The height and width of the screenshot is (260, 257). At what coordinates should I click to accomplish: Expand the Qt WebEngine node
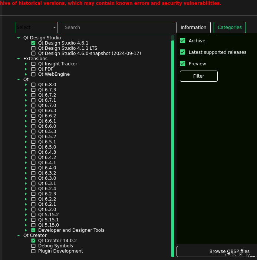26,74
